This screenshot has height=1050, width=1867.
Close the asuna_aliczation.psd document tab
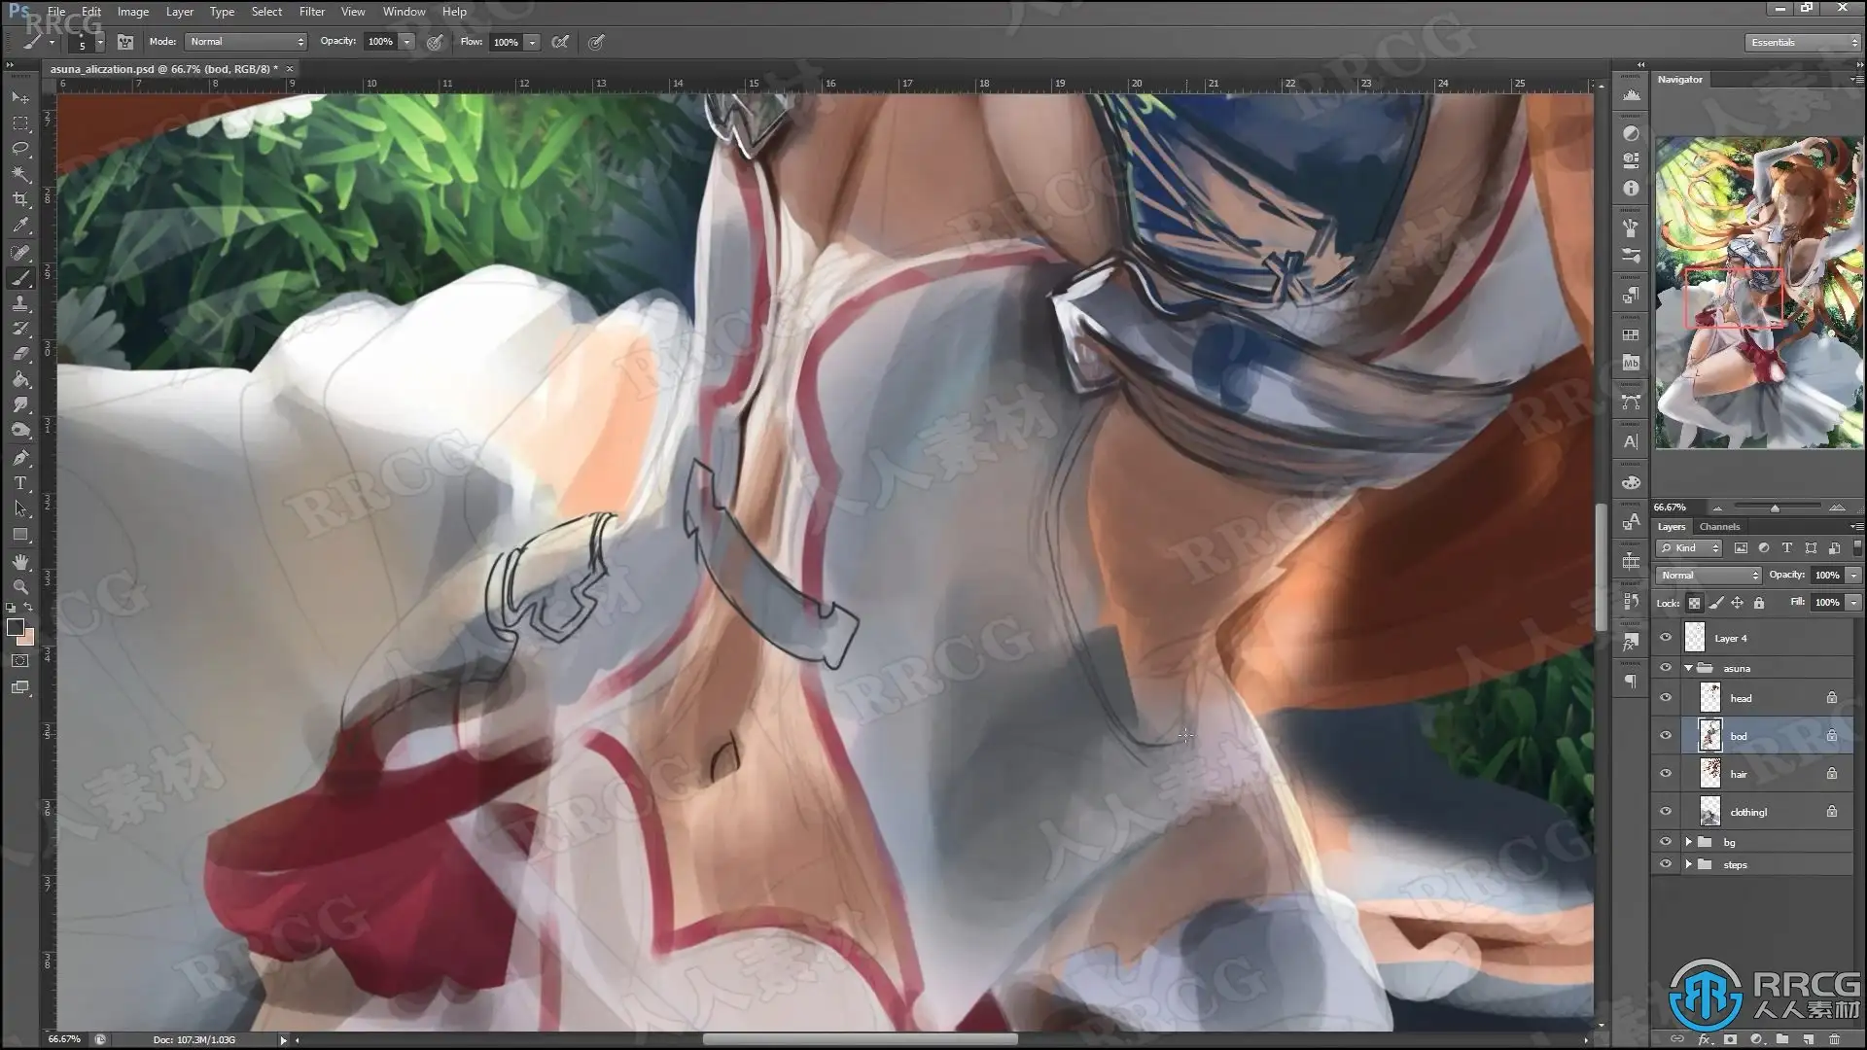click(x=290, y=69)
